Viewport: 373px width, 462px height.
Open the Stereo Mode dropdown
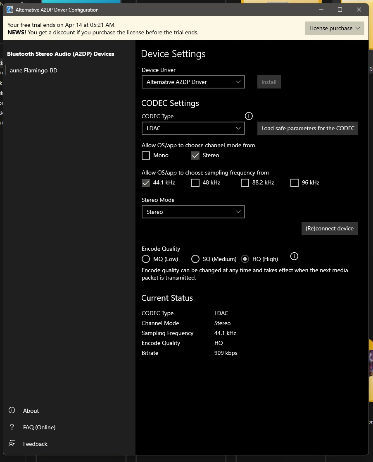tap(193, 212)
